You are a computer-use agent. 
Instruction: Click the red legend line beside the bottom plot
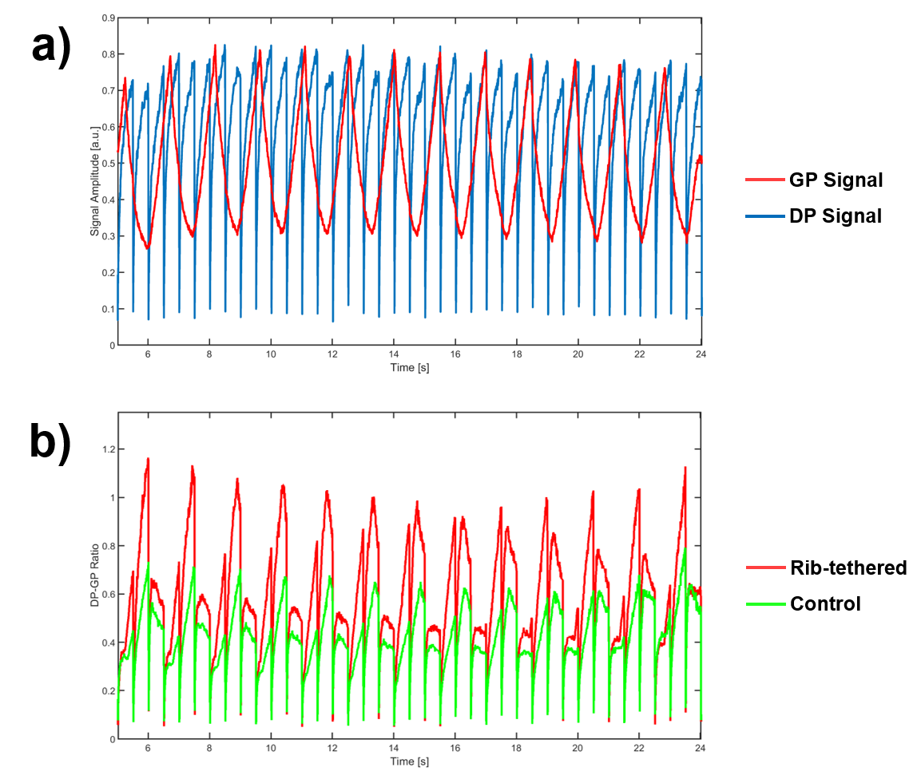[x=765, y=567]
